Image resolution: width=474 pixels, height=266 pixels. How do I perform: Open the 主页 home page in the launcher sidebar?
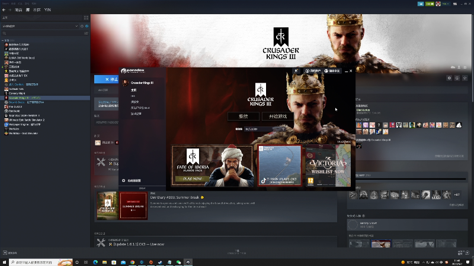point(134,90)
